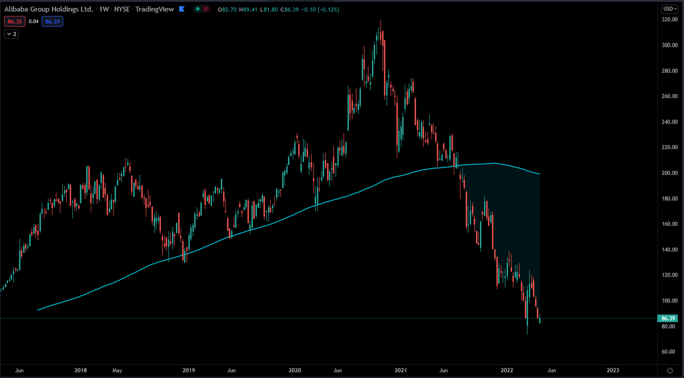
Task: Open chart settings gear in bottom-right corner
Action: pyautogui.click(x=670, y=370)
